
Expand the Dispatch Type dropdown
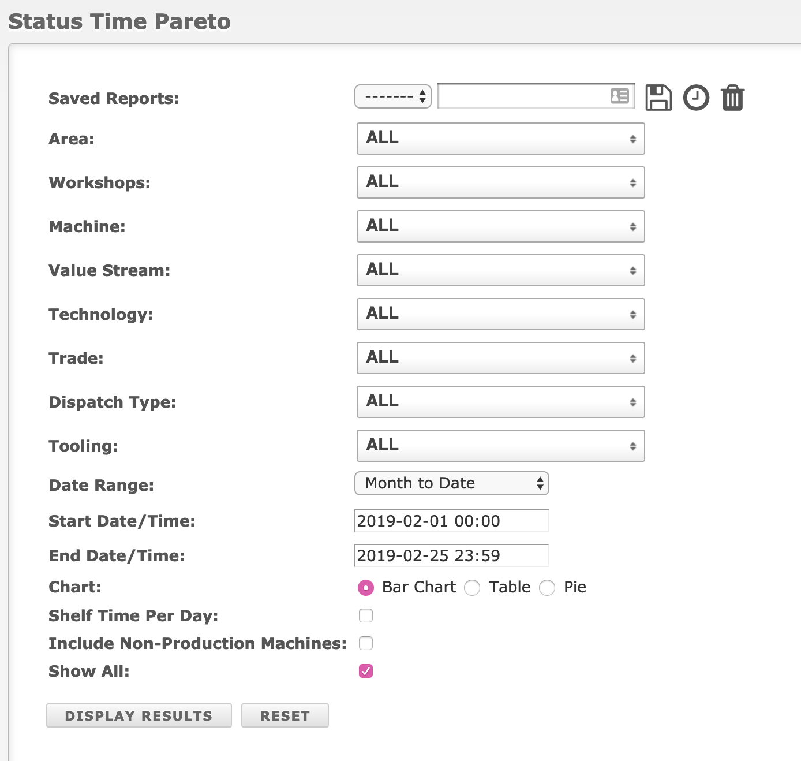[x=501, y=402]
